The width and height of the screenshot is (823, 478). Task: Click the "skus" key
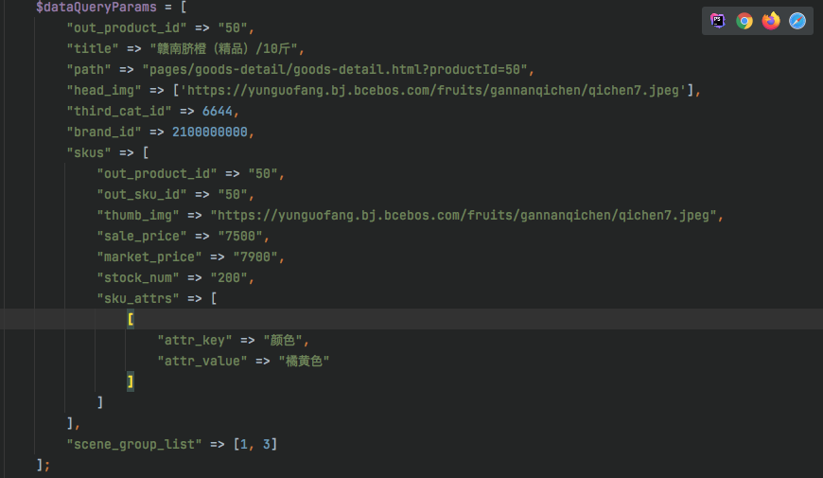tap(89, 152)
